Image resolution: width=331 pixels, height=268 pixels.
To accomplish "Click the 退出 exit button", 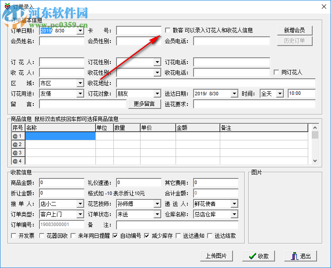I will click(301, 256).
